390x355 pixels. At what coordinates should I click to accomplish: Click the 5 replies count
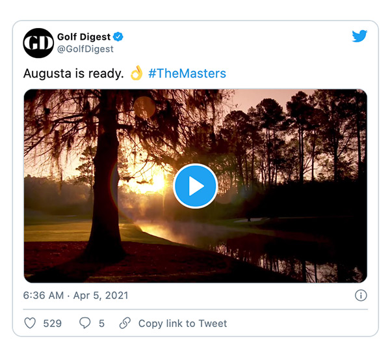coord(101,323)
